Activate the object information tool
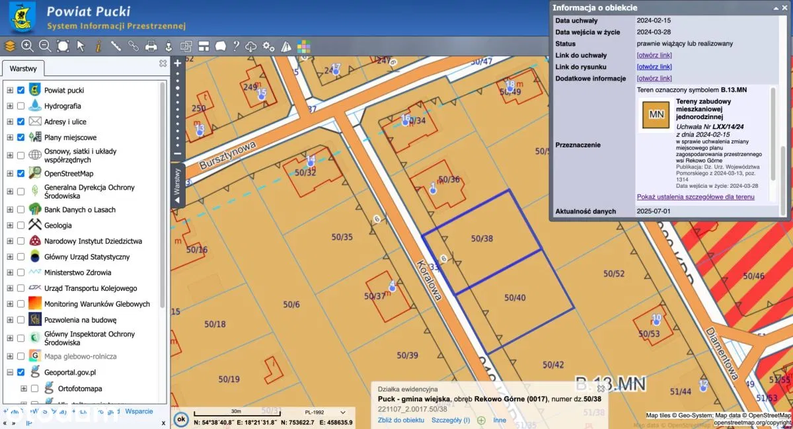 tap(98, 46)
